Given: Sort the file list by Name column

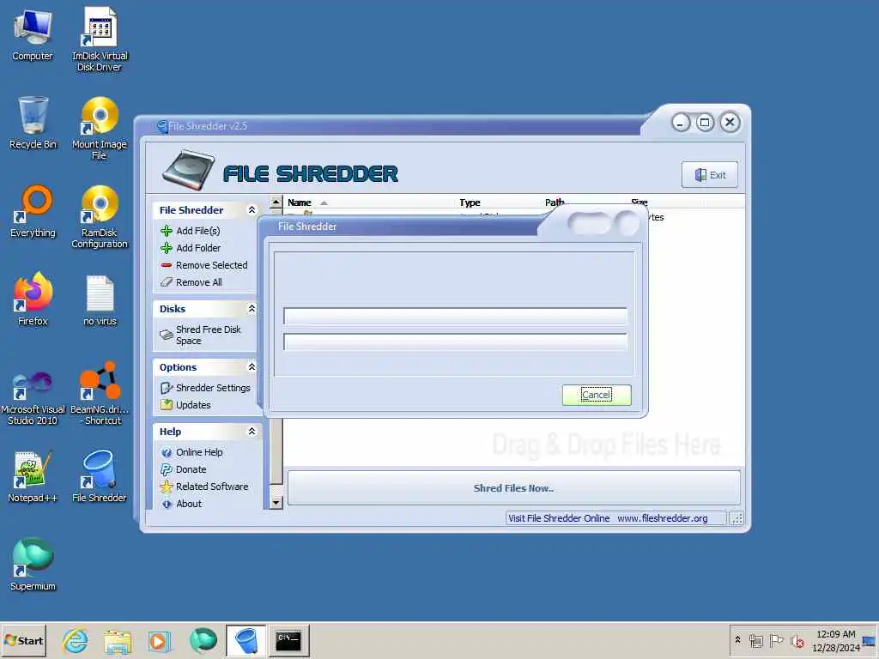Looking at the screenshot, I should tap(370, 203).
